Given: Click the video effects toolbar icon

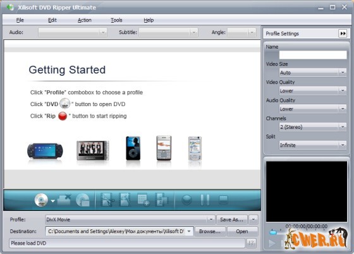Looking at the screenshot, I should tap(125, 200).
